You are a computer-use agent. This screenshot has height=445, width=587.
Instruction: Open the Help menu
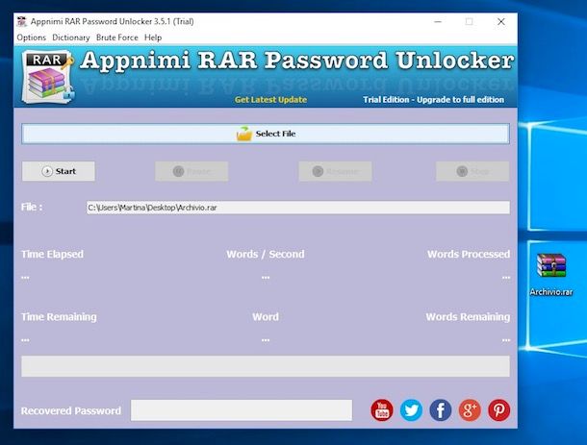tap(153, 37)
